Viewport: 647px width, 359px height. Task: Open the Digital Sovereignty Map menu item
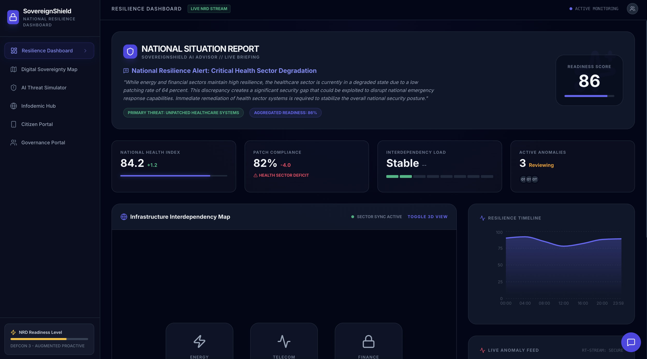49,69
